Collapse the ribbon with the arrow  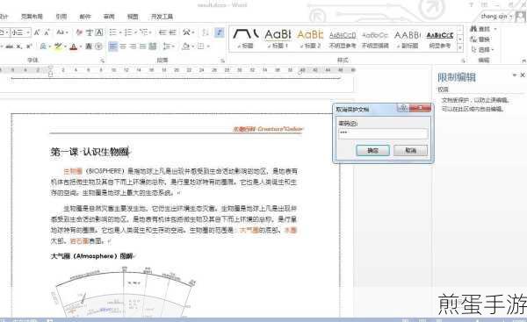point(523,61)
